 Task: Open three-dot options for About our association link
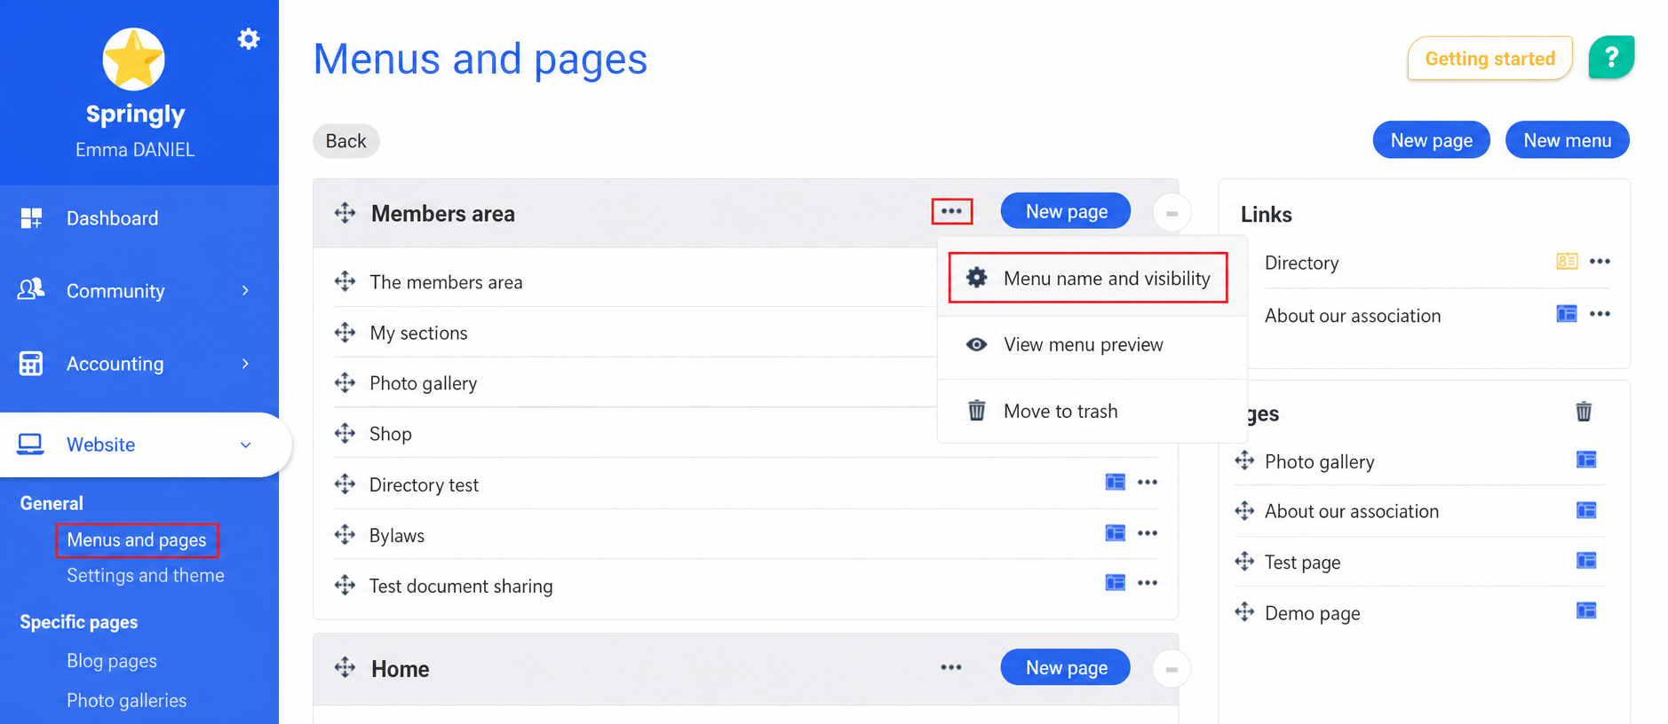pos(1600,313)
